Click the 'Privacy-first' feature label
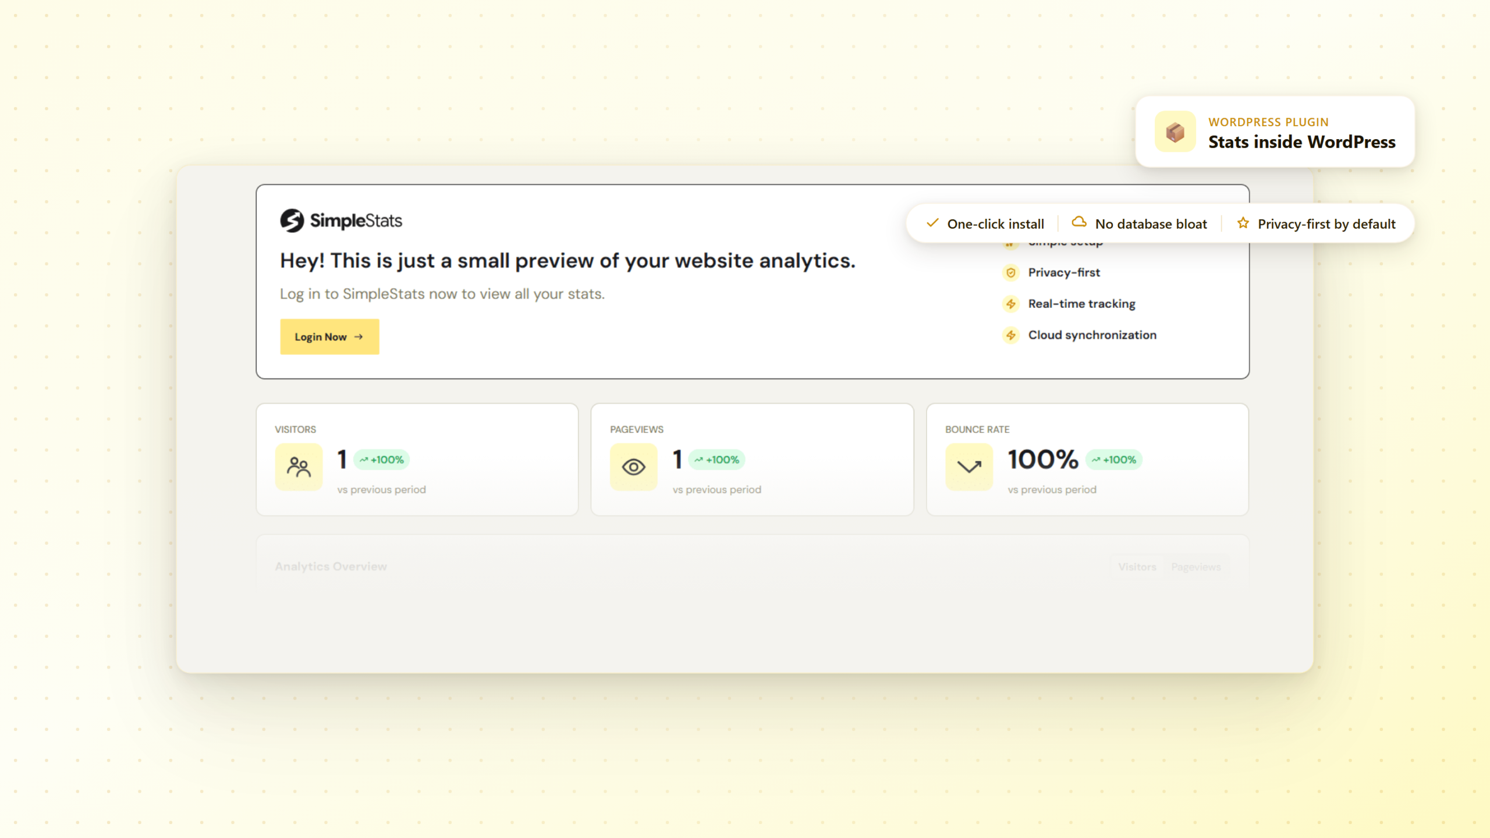The width and height of the screenshot is (1490, 838). tap(1064, 272)
